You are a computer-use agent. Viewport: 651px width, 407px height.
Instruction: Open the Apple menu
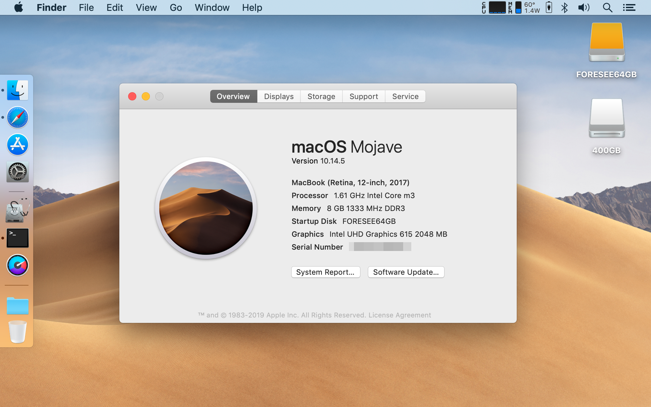click(x=19, y=7)
